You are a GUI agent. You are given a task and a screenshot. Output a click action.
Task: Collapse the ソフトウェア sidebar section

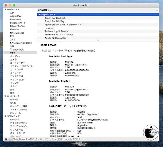coord(5,116)
